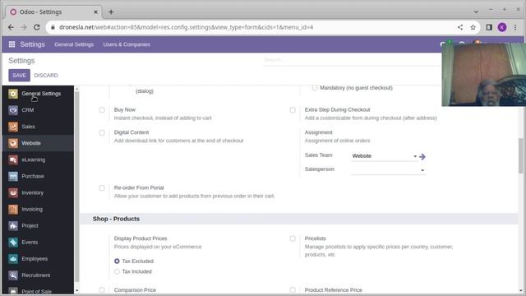
Task: Click the Events sidebar icon
Action: (13, 243)
